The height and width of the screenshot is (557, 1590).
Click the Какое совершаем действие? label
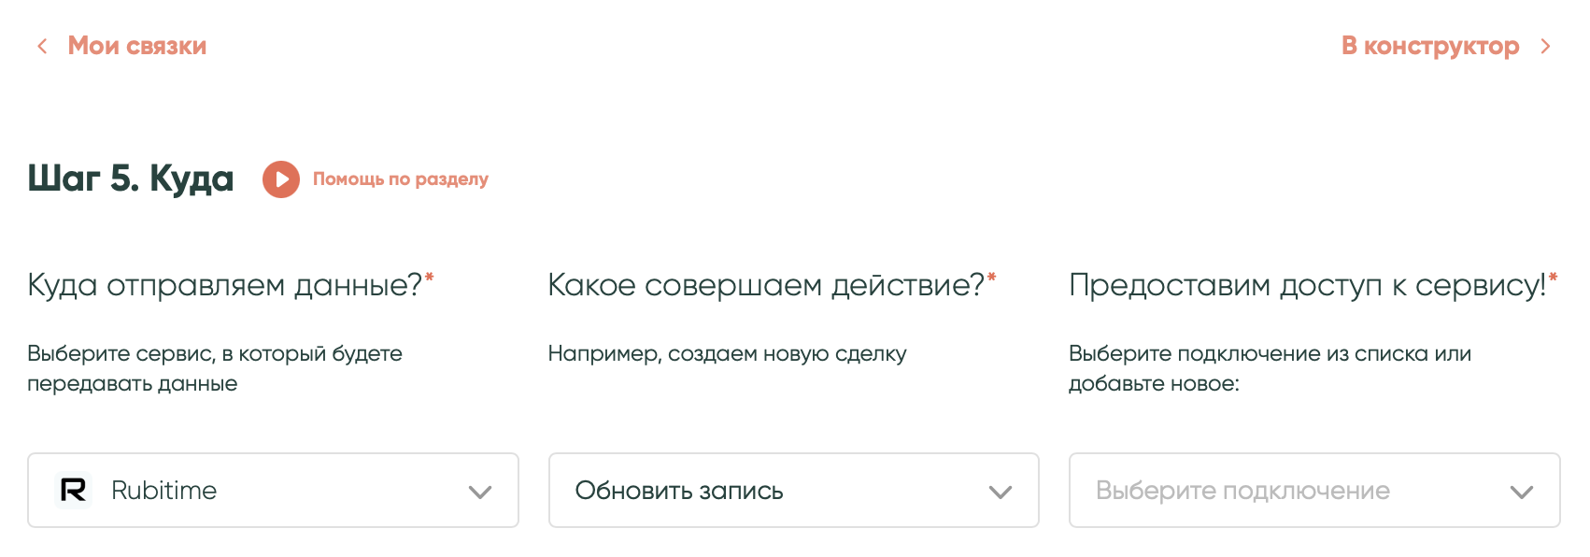[x=766, y=285]
